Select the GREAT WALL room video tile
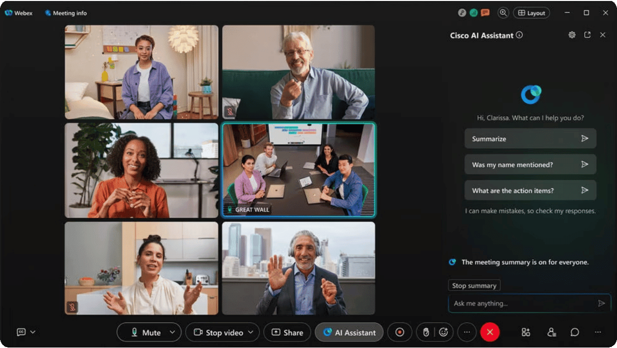This screenshot has width=617, height=348. [299, 170]
